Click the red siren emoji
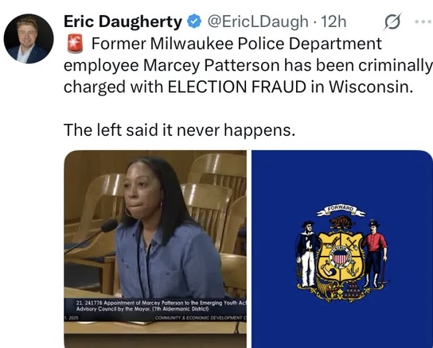This screenshot has width=433, height=348. coord(75,44)
